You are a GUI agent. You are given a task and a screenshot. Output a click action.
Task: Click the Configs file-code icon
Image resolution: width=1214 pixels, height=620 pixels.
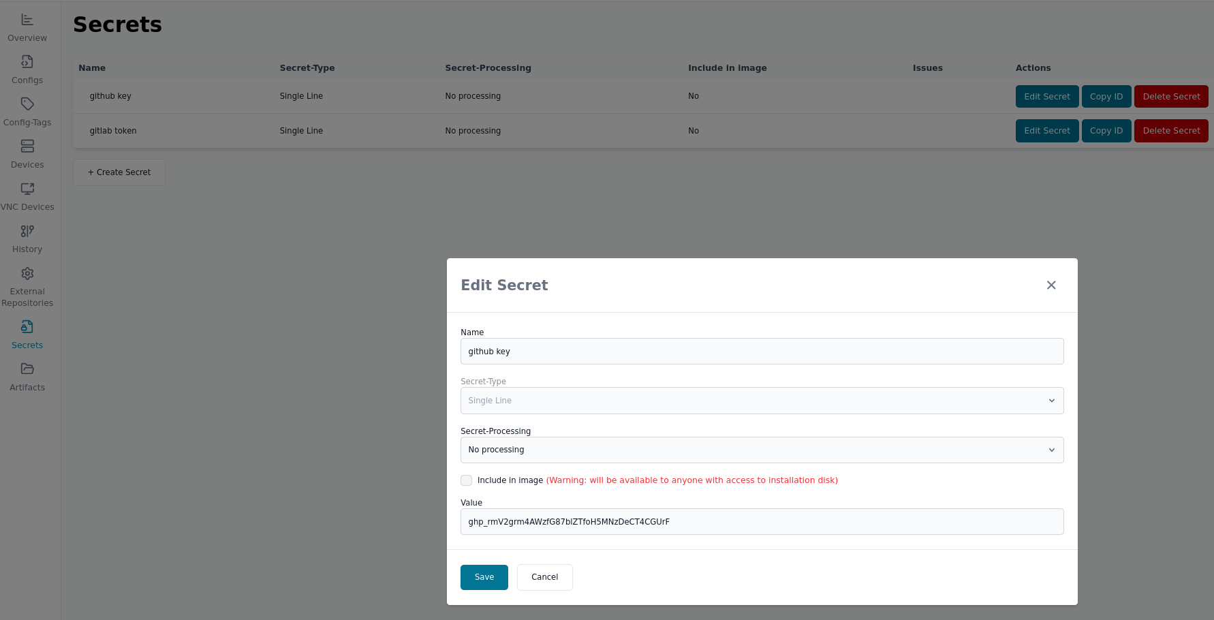coord(27,62)
